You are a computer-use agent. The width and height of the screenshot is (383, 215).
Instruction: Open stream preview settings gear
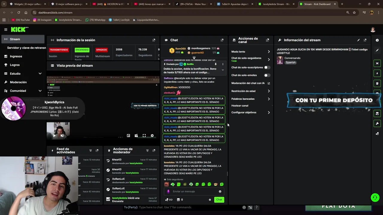click(x=152, y=136)
